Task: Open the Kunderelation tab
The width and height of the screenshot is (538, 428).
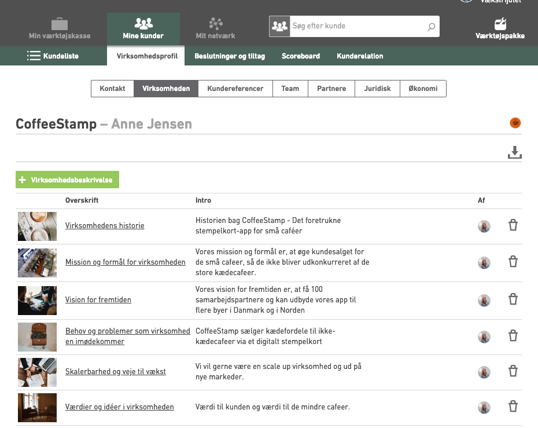Action: (x=360, y=56)
